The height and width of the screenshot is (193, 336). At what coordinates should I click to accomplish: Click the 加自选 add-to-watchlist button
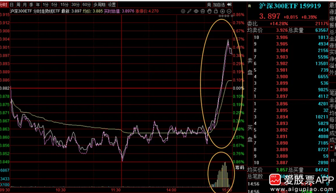218,5
